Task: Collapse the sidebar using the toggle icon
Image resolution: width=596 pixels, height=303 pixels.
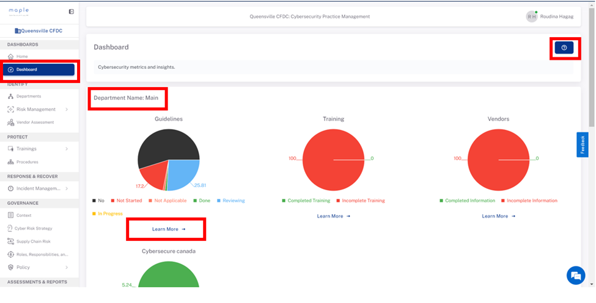Action: 71,12
